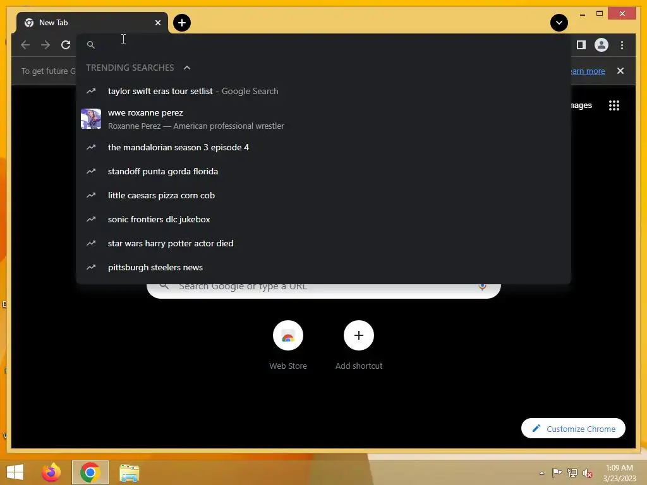Open File Explorer from the taskbar
The height and width of the screenshot is (485, 647).
pyautogui.click(x=129, y=472)
